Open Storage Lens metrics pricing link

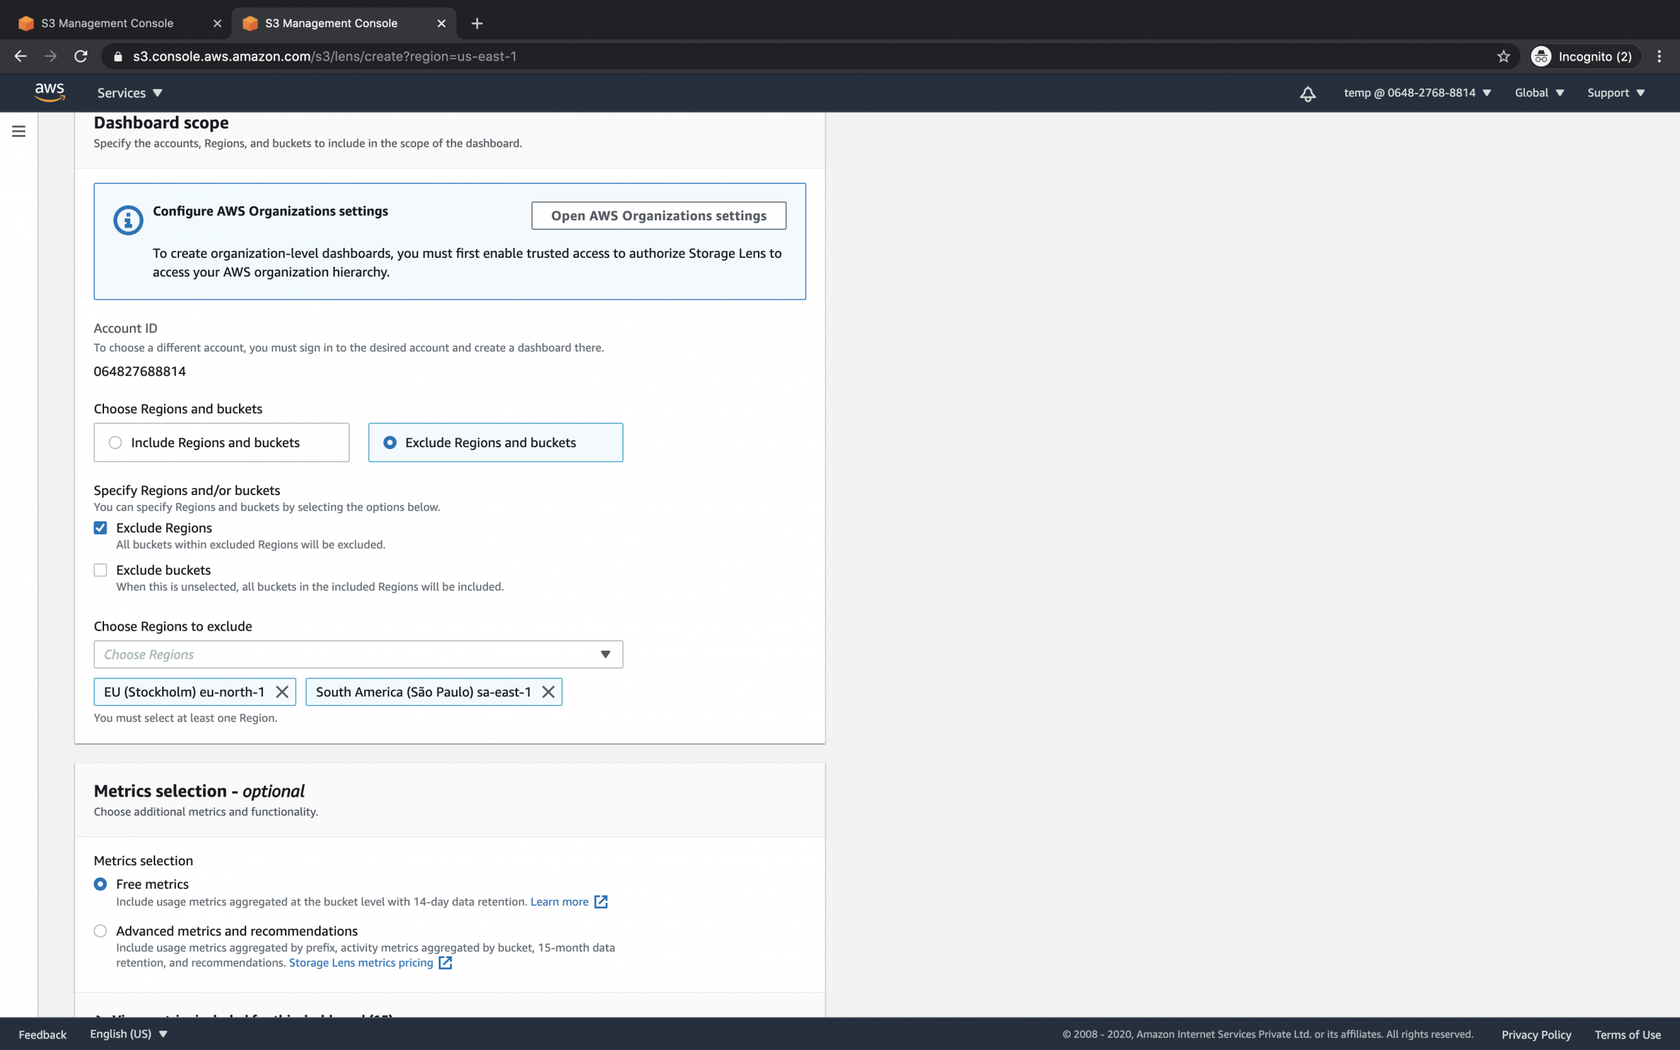(x=361, y=963)
